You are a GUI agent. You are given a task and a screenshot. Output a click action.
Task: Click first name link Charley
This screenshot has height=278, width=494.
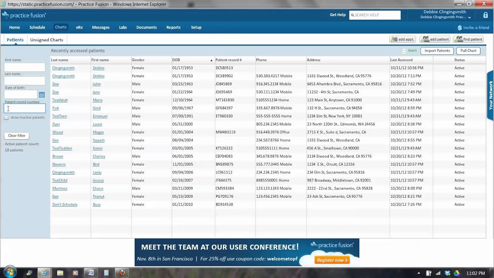click(99, 156)
